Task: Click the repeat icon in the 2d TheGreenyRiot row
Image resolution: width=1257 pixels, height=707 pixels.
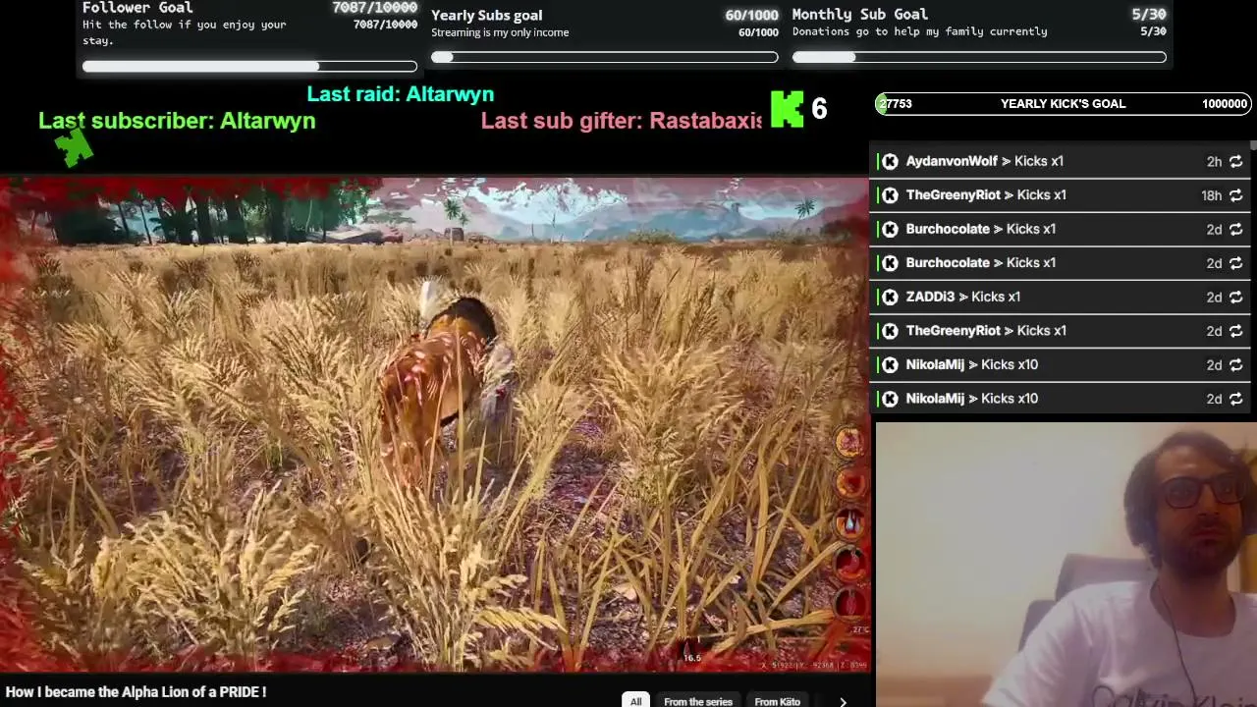Action: 1235,331
